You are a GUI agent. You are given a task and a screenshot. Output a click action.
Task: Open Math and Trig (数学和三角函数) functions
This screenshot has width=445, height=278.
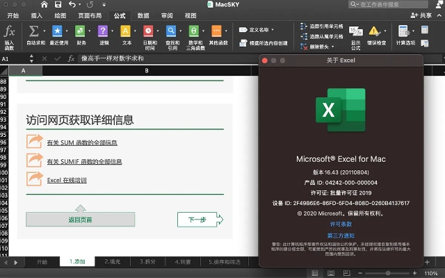[195, 35]
